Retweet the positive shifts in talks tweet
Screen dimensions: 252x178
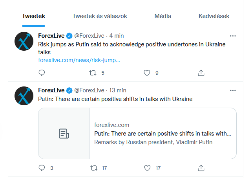coord(94,168)
